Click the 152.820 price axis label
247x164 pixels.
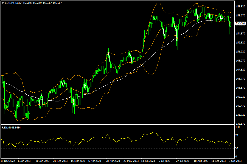tap(240, 43)
